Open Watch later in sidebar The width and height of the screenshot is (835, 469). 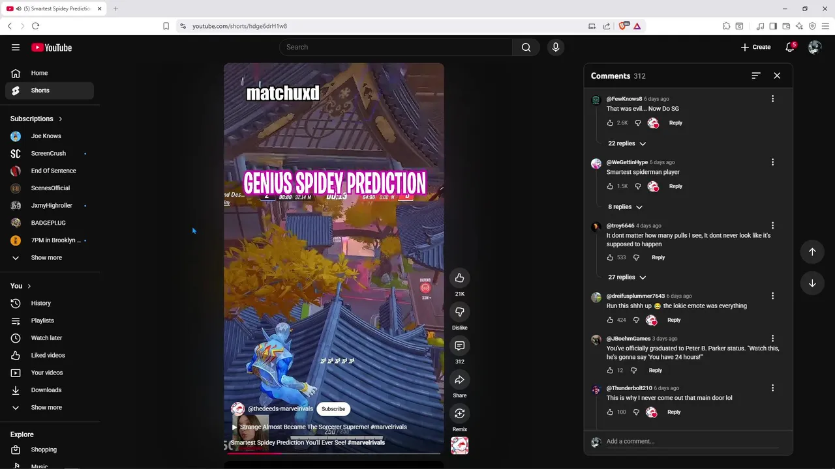click(50, 338)
